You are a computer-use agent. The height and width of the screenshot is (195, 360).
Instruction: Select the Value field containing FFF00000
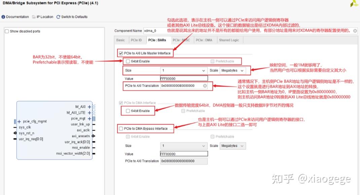pos(183,78)
